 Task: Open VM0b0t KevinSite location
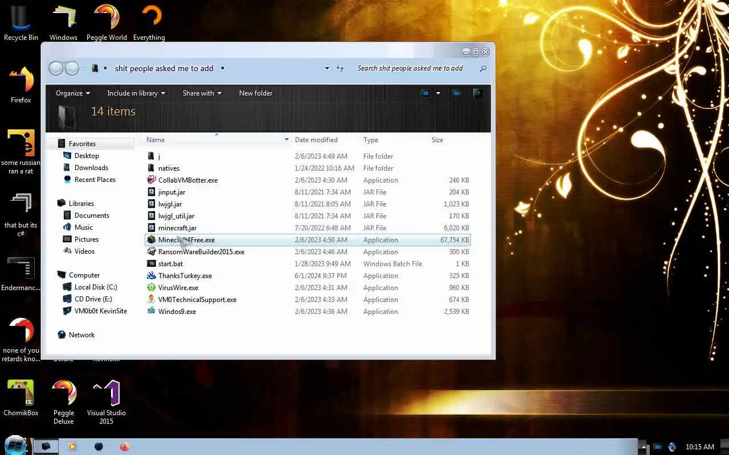point(101,311)
